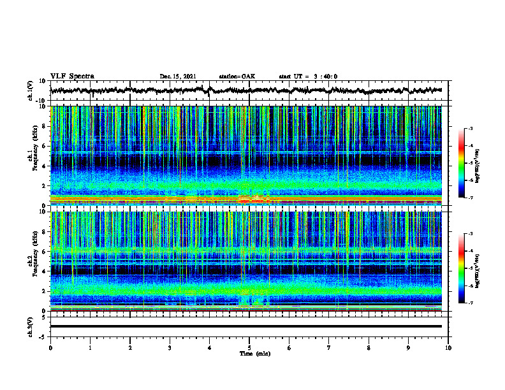The height and width of the screenshot is (390, 505).
Task: Click the "4" kHz tick of ch.1 spectrogram
Action: 44,166
